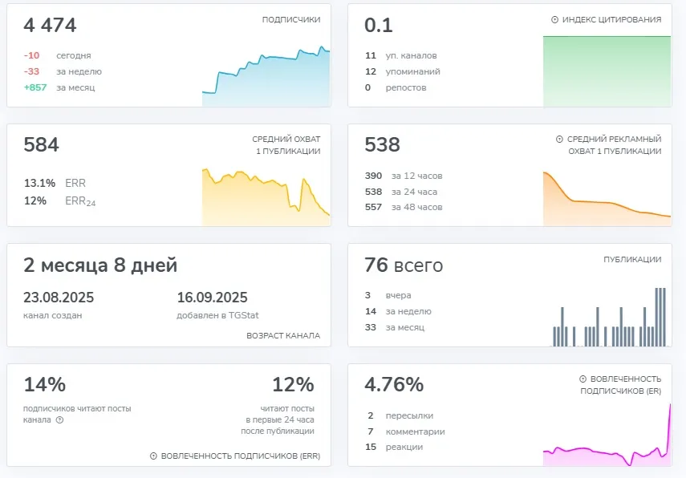Open the publications bar chart

point(609,317)
